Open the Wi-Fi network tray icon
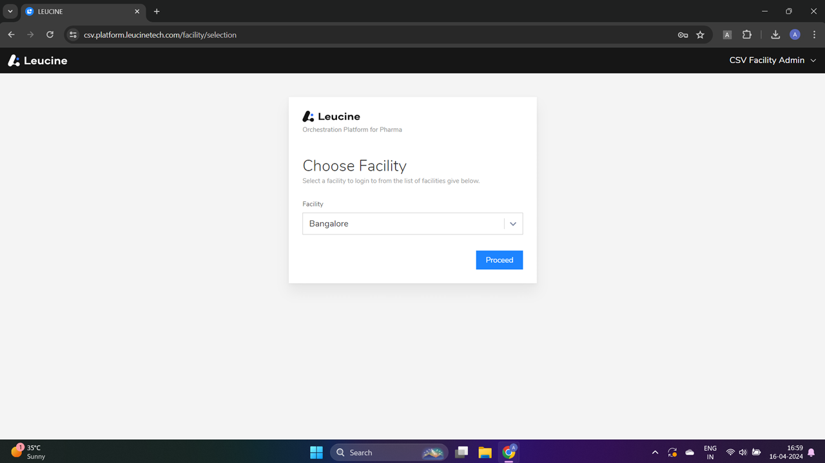825x463 pixels. click(x=730, y=453)
